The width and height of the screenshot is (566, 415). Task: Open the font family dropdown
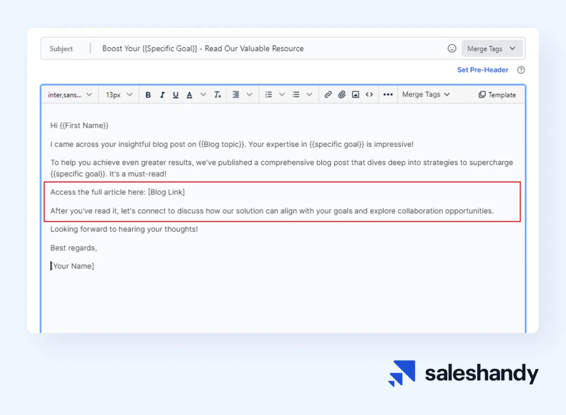coord(70,95)
